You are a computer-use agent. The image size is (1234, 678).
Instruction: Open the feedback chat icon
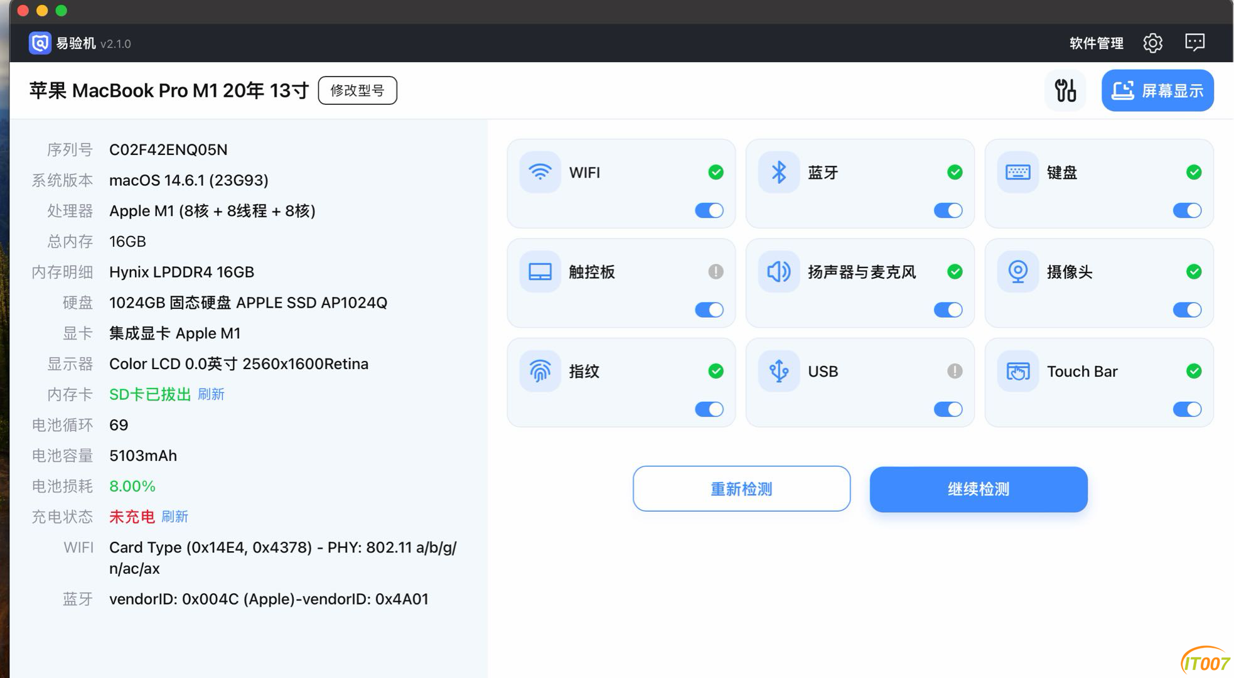(x=1194, y=43)
